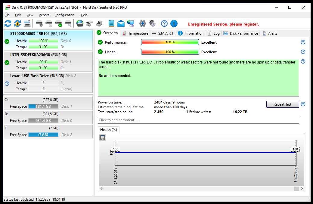Viewport: 313px width, 204px height.
Task: Select the Health (%) graph tab
Action: [x=109, y=130]
